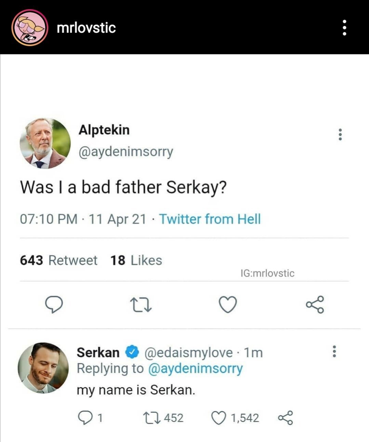
Task: View the 18 Likes list
Action: pyautogui.click(x=136, y=260)
